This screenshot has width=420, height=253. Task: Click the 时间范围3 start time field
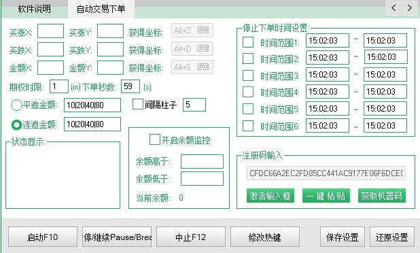tap(328, 74)
